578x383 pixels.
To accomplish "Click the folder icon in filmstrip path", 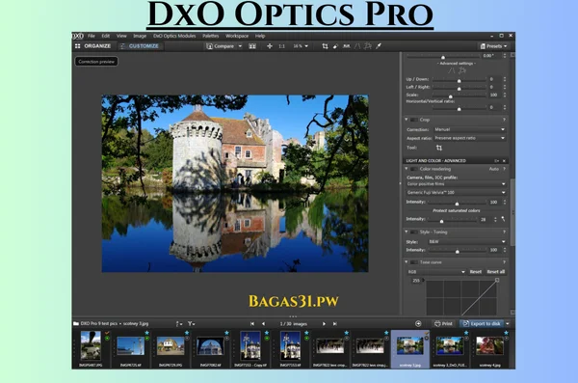I will tap(76, 323).
